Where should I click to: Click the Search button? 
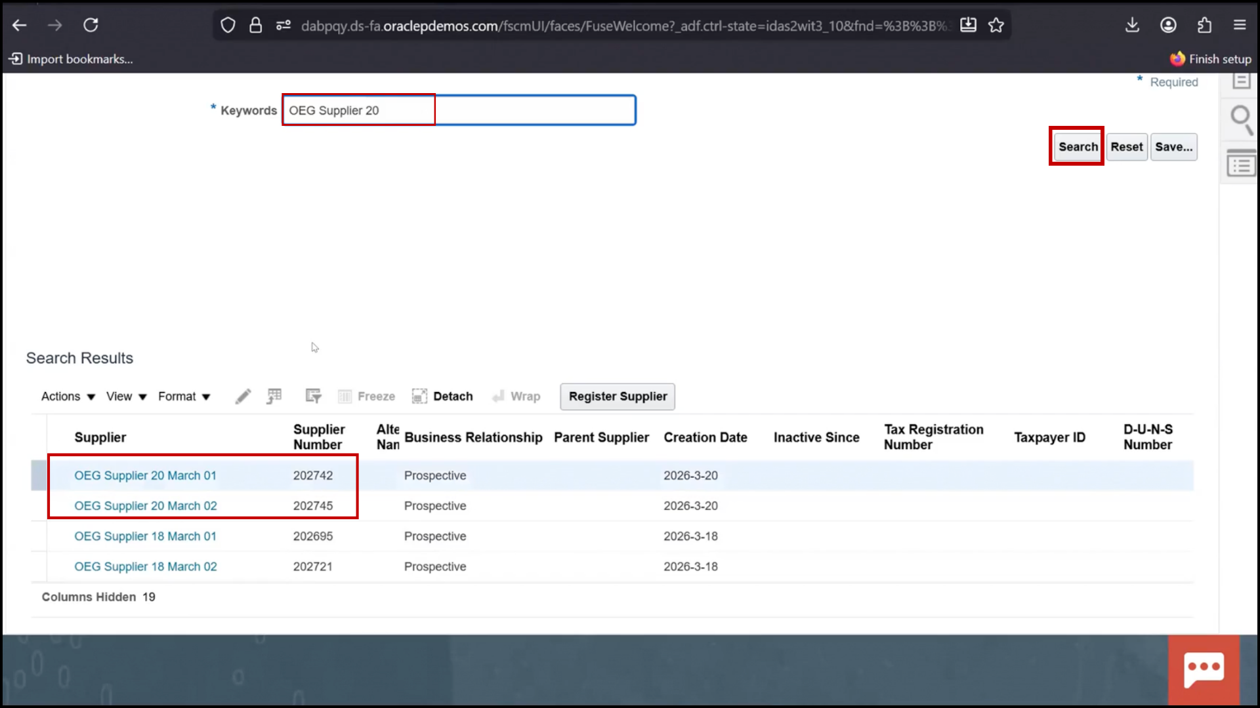point(1078,147)
